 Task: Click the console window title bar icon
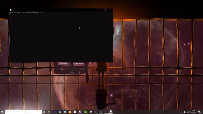pos(10,10)
